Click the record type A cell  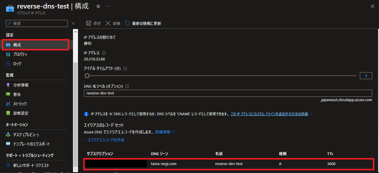pyautogui.click(x=280, y=164)
